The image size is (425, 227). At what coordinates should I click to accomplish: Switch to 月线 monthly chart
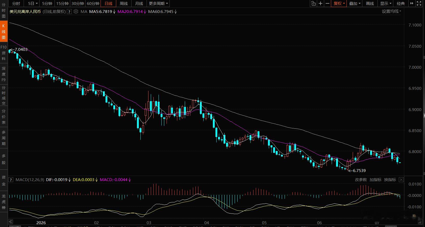point(139,3)
